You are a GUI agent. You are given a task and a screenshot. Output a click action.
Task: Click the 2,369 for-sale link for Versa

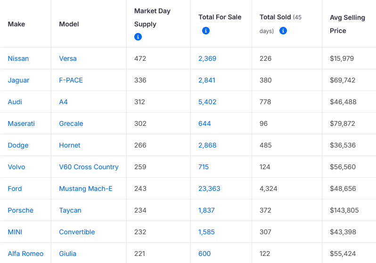pyautogui.click(x=207, y=58)
